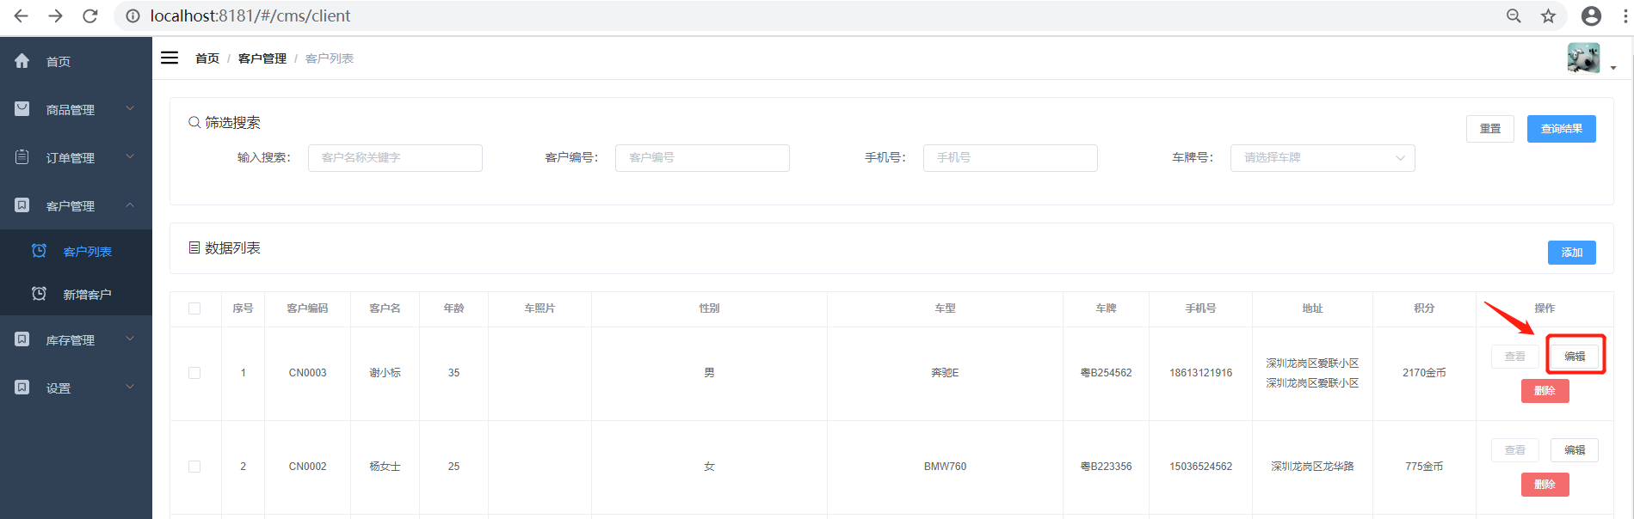Click the clock icon beside 客户列表
Viewport: 1634px width, 519px height.
[39, 250]
